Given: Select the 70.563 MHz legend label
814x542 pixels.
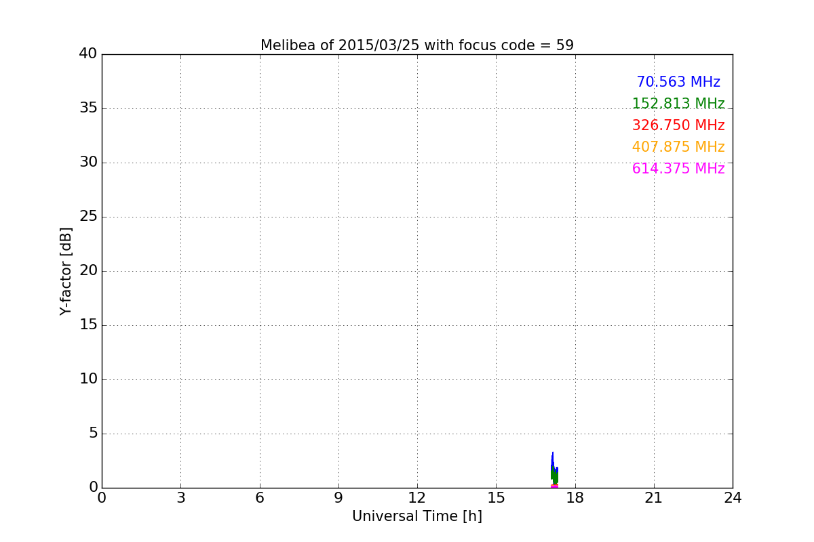Looking at the screenshot, I should (678, 82).
